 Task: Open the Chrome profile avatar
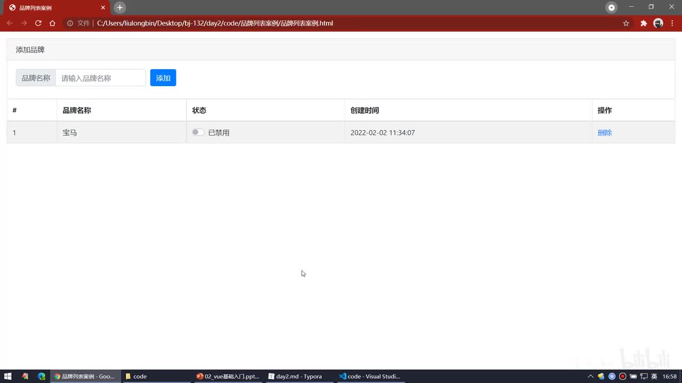[x=658, y=23]
